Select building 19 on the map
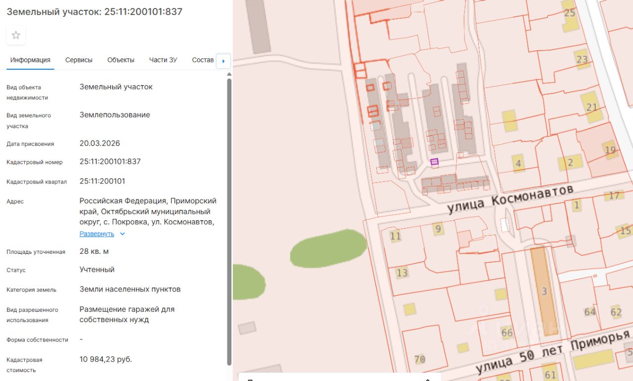 610,150
